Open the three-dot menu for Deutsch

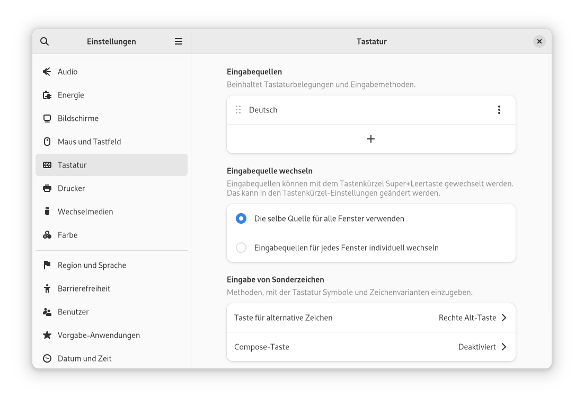[x=499, y=110]
